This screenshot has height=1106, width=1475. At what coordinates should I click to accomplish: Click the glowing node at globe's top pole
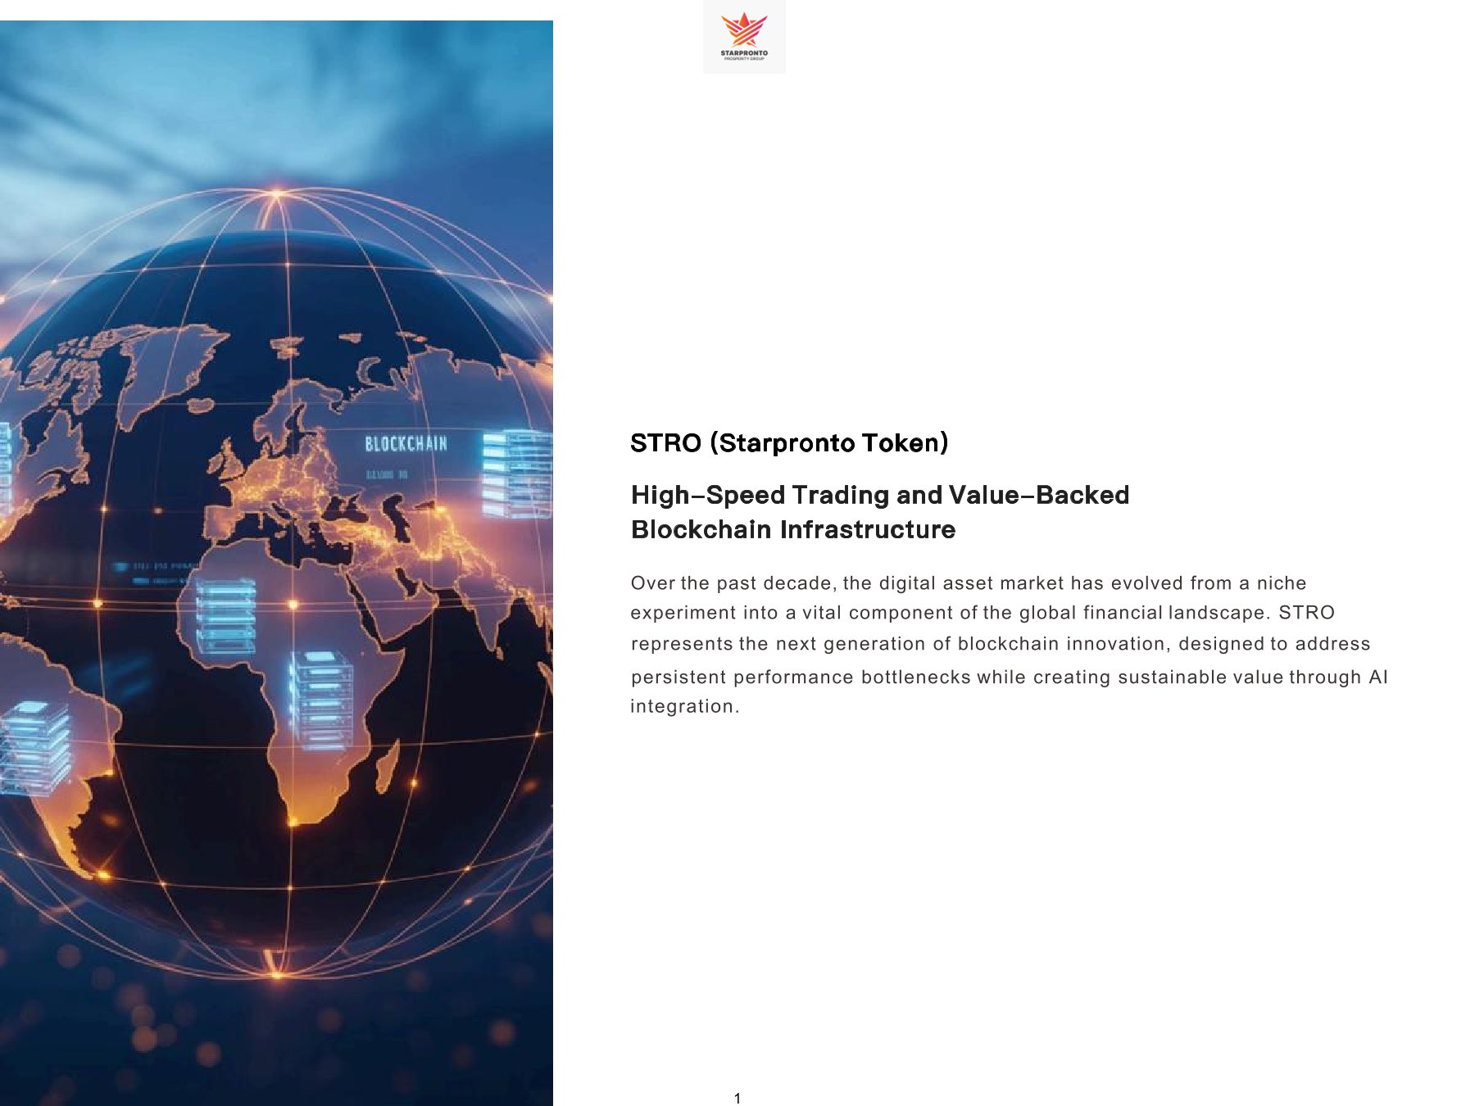pos(277,194)
